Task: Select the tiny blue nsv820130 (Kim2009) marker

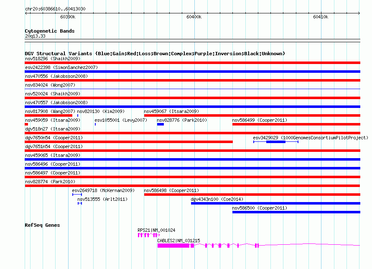Action: click(78, 115)
